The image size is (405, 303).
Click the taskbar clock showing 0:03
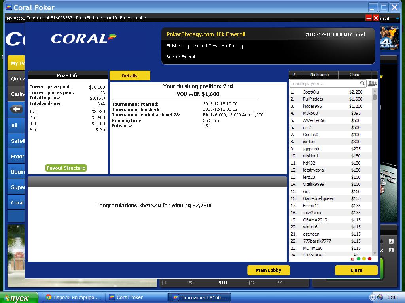[x=393, y=297]
